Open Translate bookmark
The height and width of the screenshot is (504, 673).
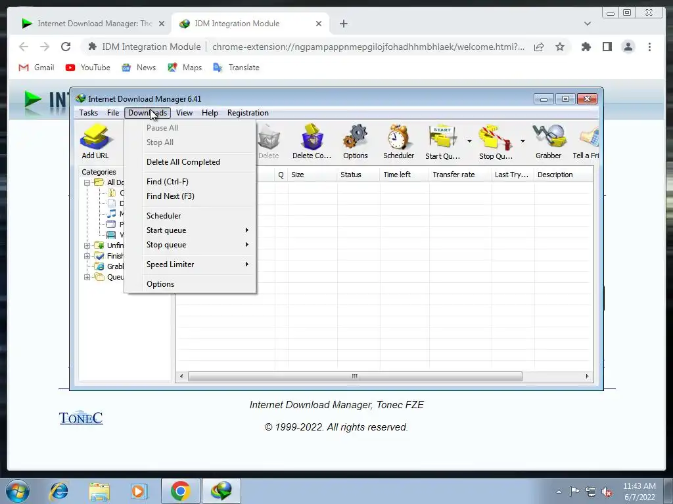[236, 68]
